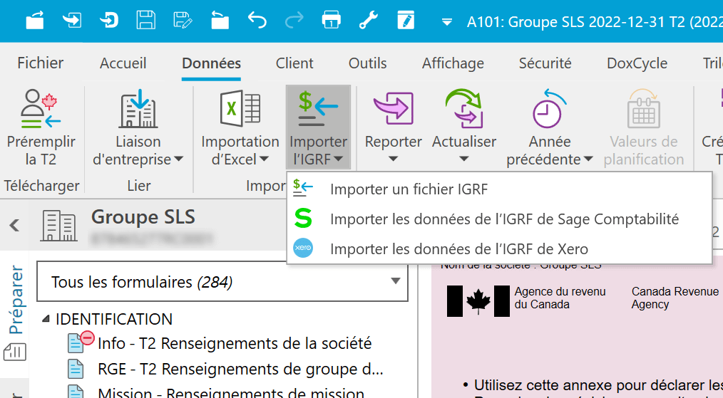Switch to the Accueil ribbon tab
This screenshot has width=723, height=398.
[x=123, y=63]
